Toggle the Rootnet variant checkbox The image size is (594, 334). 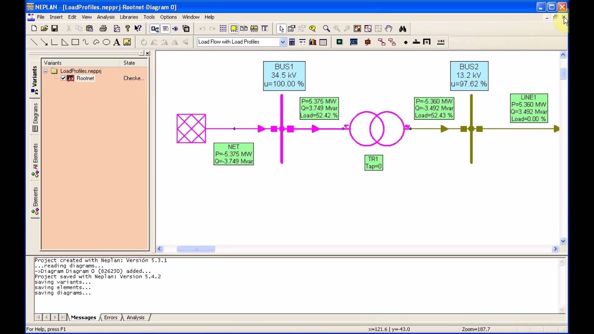[x=64, y=78]
